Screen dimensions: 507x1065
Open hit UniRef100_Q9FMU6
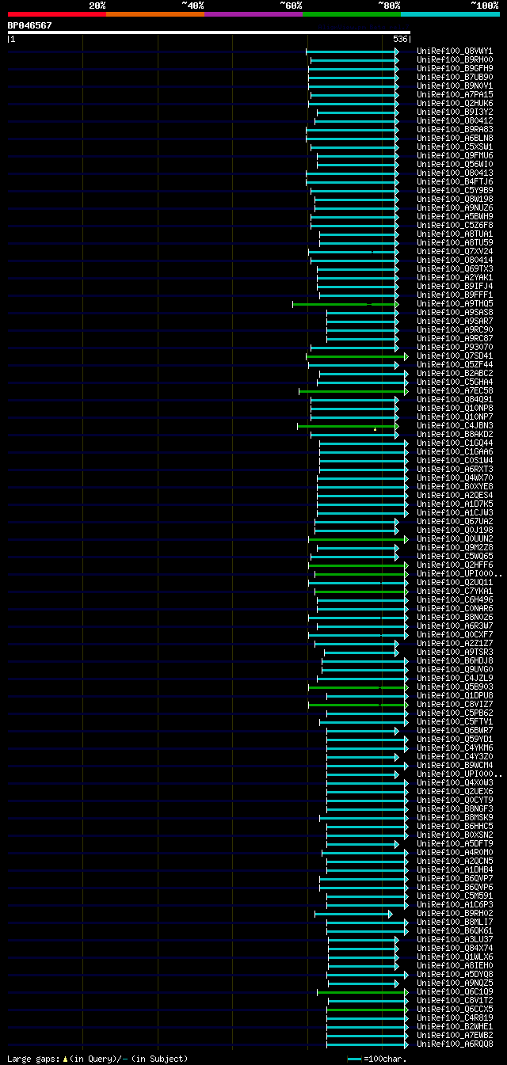click(x=455, y=155)
